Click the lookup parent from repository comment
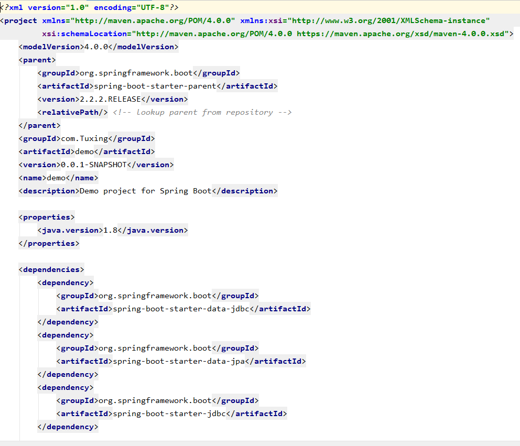This screenshot has height=446, width=520. pos(202,112)
